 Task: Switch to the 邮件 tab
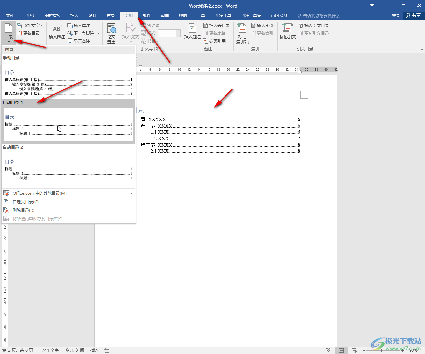147,16
